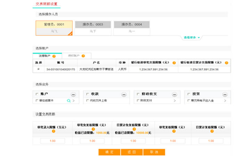Click the 币种 column header
Viewport: 237px width, 158px height.
[122, 63]
